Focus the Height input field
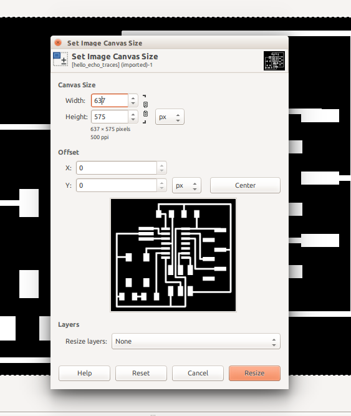The image size is (351, 416). click(110, 117)
